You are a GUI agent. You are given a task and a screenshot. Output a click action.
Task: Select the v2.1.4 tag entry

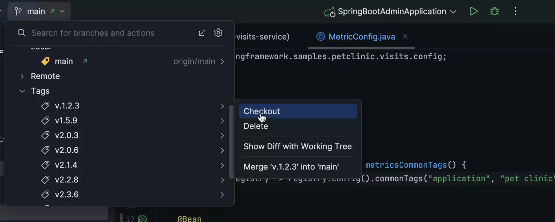coord(66,165)
